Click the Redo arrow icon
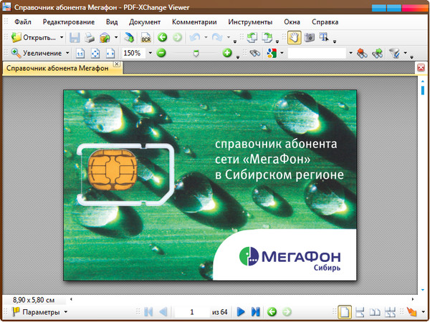The height and width of the screenshot is (322, 430). point(217,37)
